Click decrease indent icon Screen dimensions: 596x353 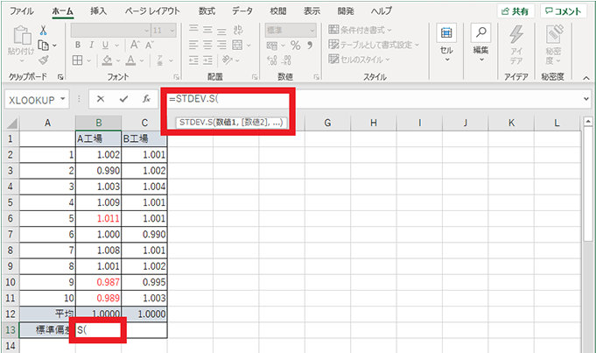(x=193, y=60)
